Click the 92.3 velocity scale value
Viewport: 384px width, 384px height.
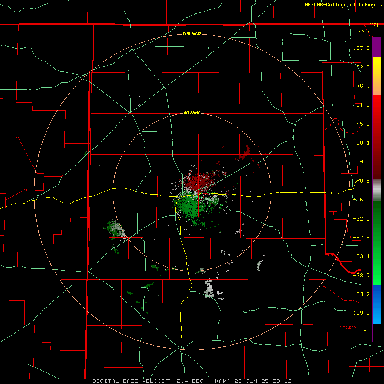tap(363, 67)
